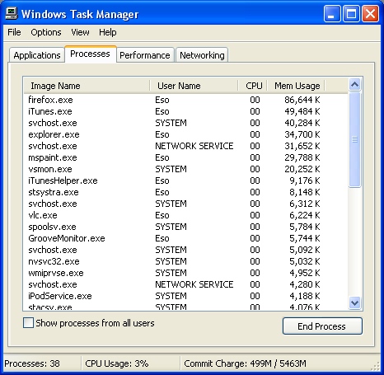Image resolution: width=384 pixels, height=375 pixels.
Task: Switch to the Performance tab
Action: pyautogui.click(x=145, y=55)
